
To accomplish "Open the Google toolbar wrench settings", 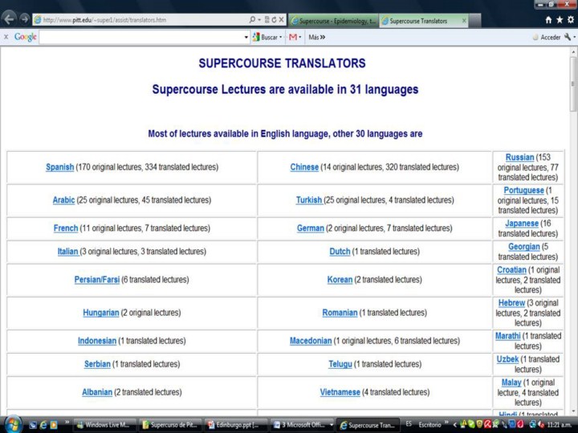I will coord(568,37).
